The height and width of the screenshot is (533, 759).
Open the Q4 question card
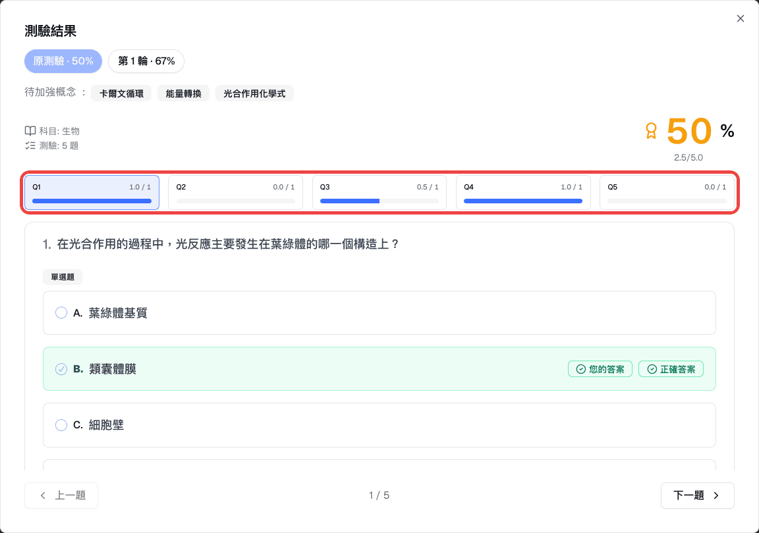pyautogui.click(x=523, y=193)
